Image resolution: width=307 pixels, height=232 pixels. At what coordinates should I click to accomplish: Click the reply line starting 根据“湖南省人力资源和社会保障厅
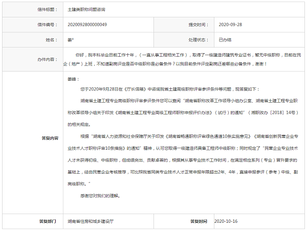pos(189,136)
